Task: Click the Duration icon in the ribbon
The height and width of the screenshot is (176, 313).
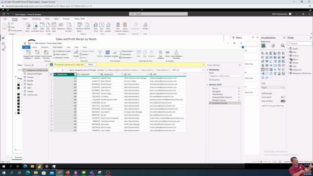Action: (152, 54)
